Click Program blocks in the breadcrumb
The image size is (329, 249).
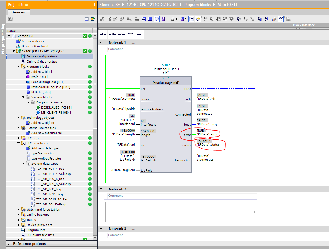[197, 5]
